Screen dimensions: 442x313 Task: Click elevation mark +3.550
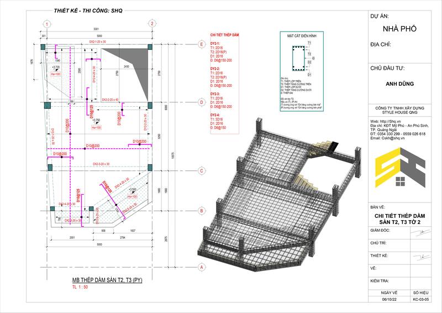pyautogui.click(x=133, y=189)
